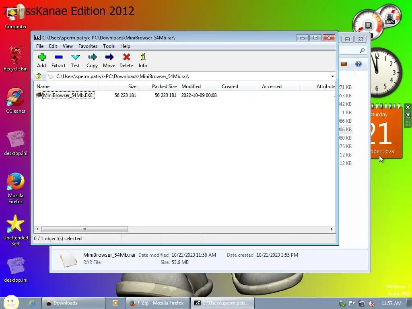Click the horizontal scrollbar right arrow

pyautogui.click(x=332, y=229)
